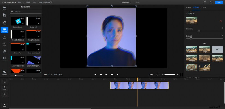The width and height of the screenshot is (225, 109).
Task: Select the Double Rectangle overlay thumbnail
Action: [x=33, y=60]
